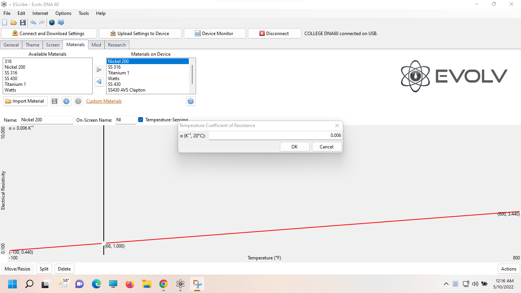Uncheck the Temperature-Sensing checkbox

[x=140, y=120]
